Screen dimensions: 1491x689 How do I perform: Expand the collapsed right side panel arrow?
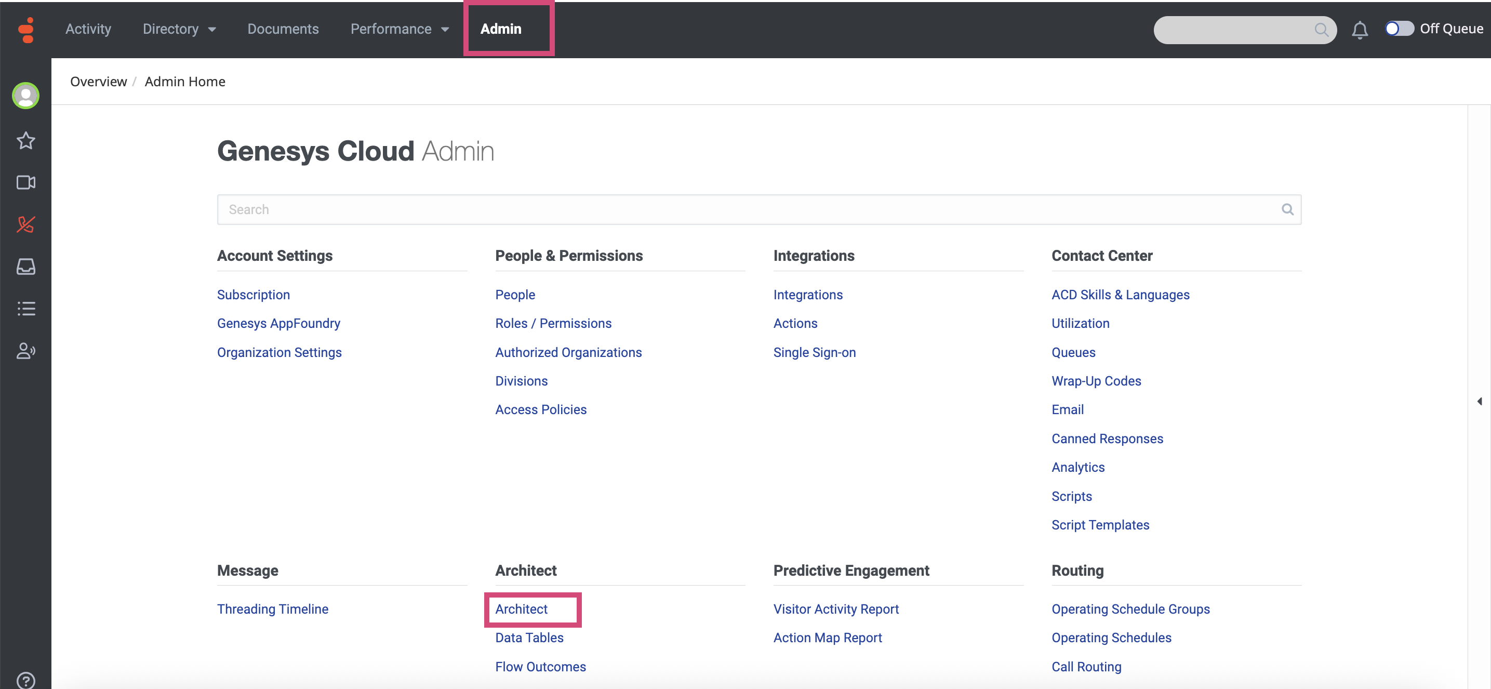1480,401
